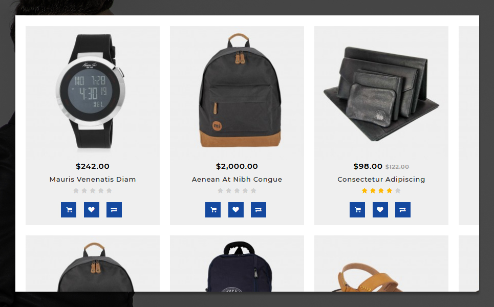494x307 pixels.
Task: View the black leather wallets image
Action: pos(381,94)
